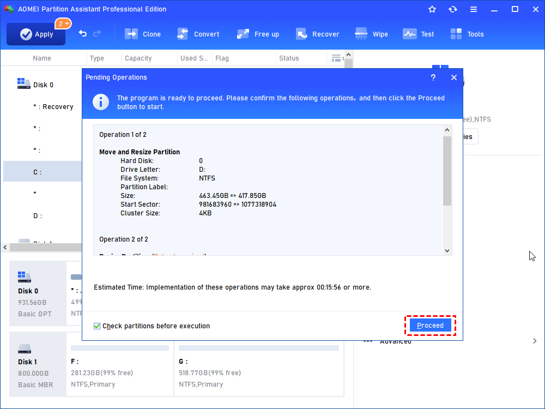Open the Tools menu
Screen dimensions: 545x409
click(467, 34)
